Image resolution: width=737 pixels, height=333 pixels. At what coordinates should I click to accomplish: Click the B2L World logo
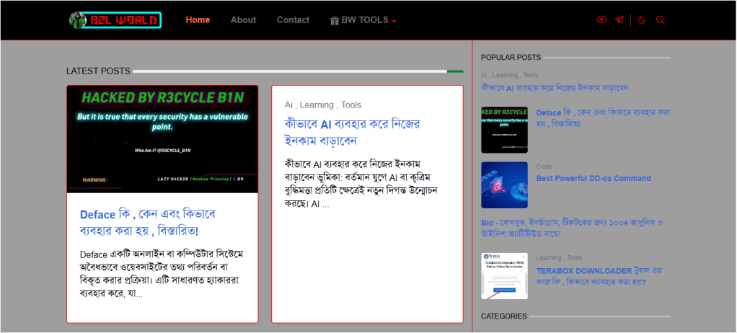[x=115, y=20]
